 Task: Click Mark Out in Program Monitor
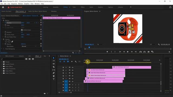tap(115, 52)
